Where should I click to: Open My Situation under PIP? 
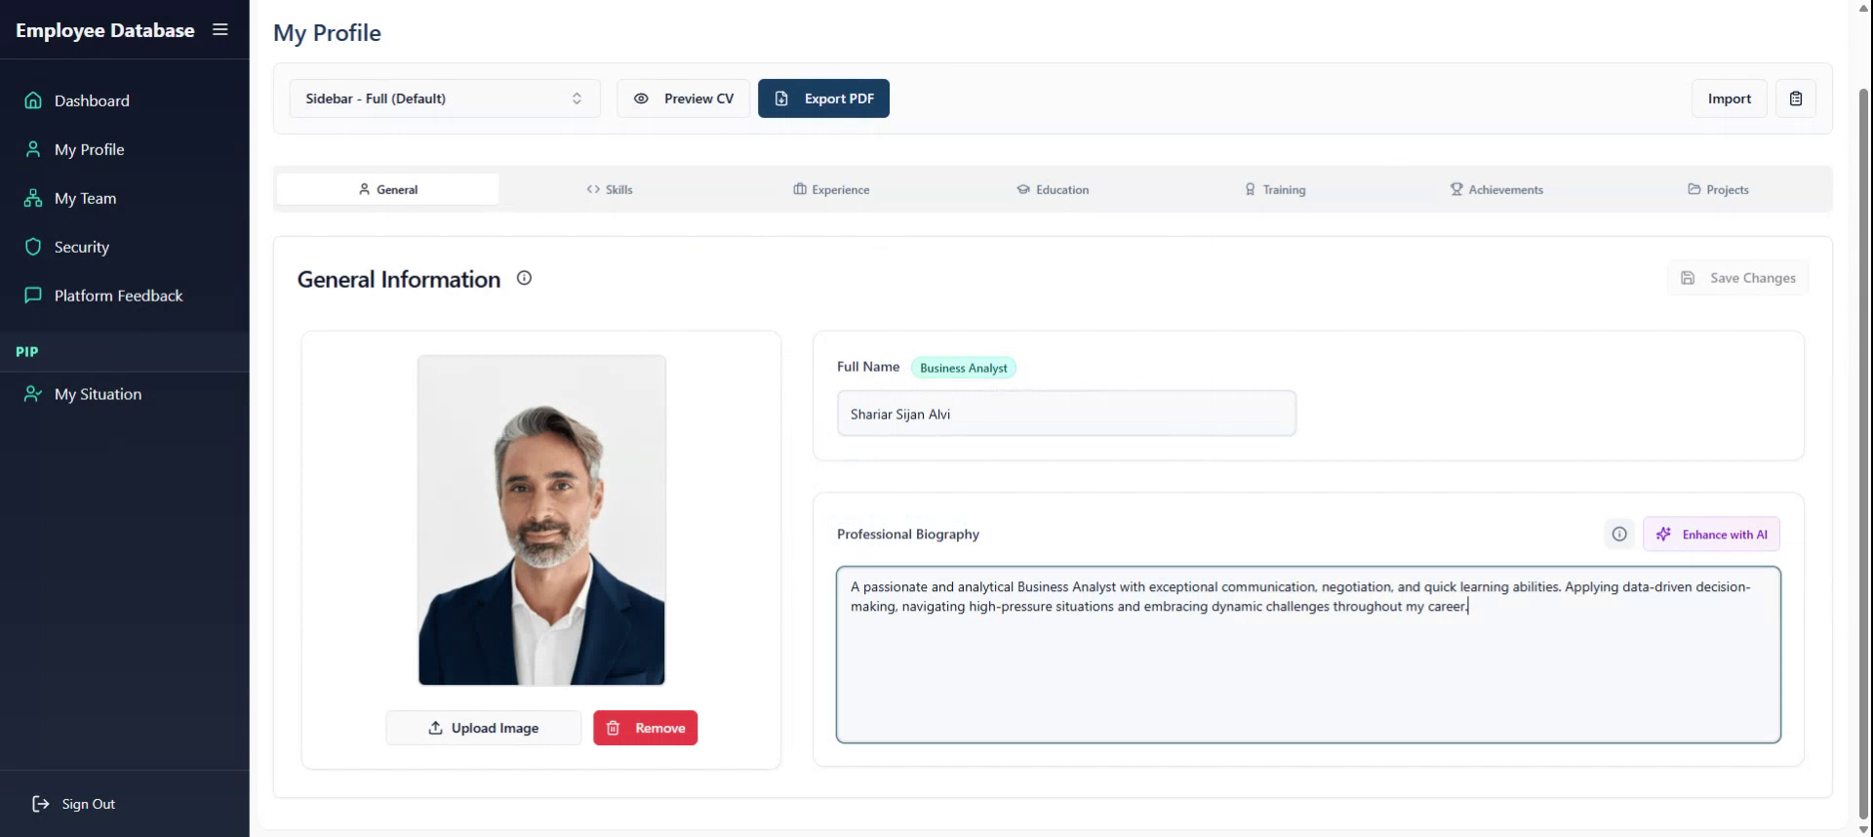pos(98,394)
